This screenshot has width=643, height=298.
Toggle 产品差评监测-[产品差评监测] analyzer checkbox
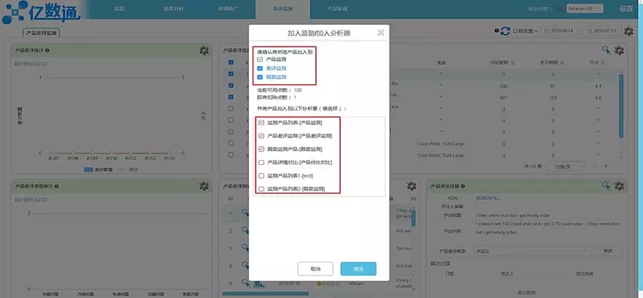(261, 136)
